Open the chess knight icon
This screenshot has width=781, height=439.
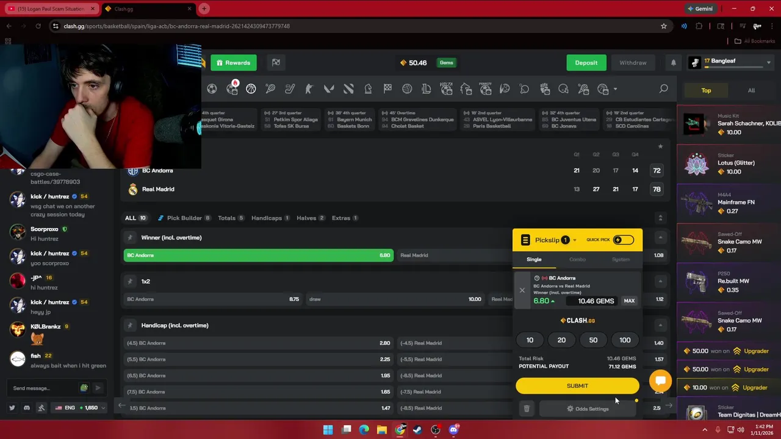pos(368,89)
